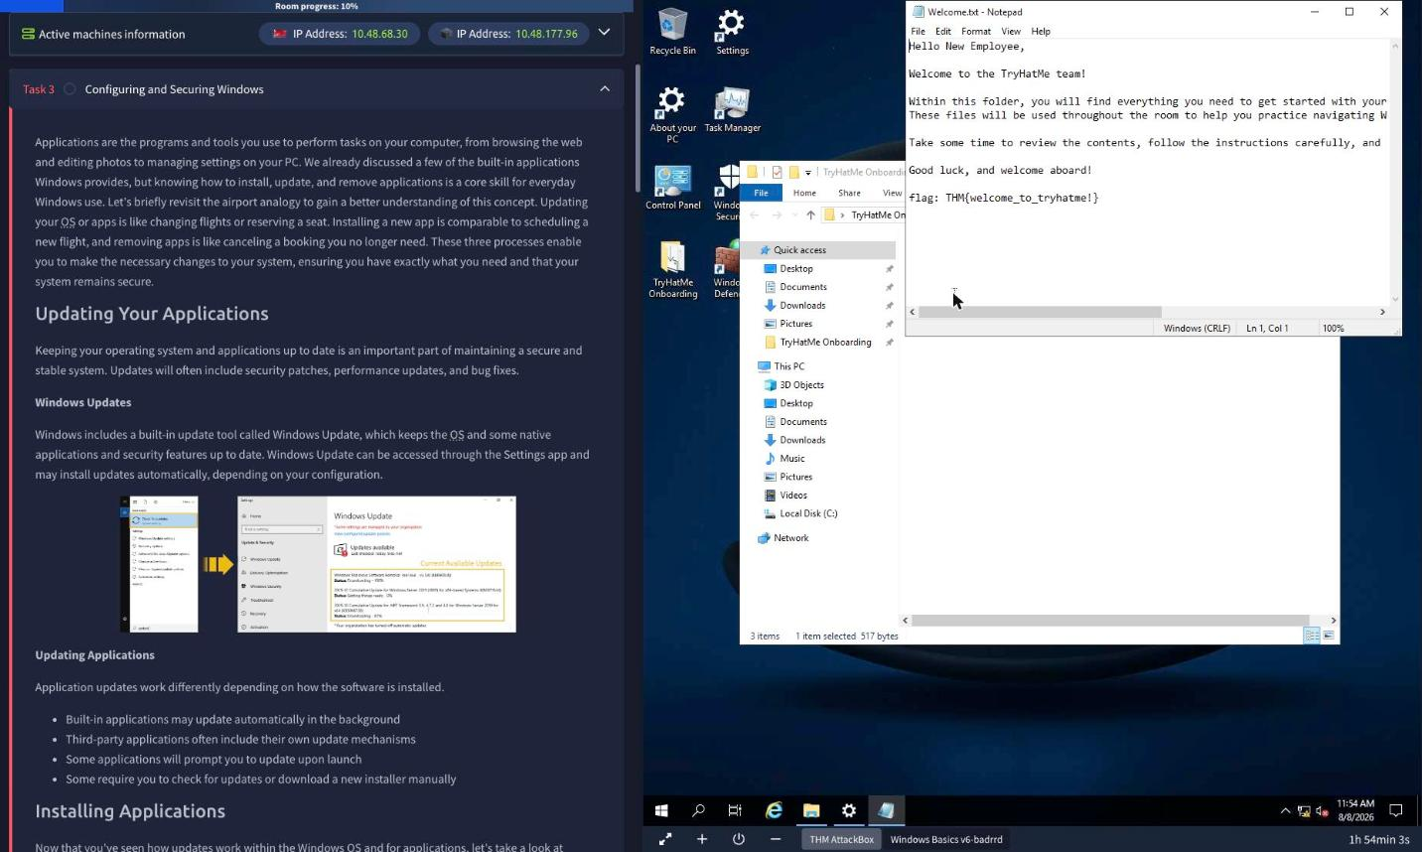This screenshot has height=852, width=1422.
Task: Show hidden system tray icons
Action: [x=1285, y=810]
